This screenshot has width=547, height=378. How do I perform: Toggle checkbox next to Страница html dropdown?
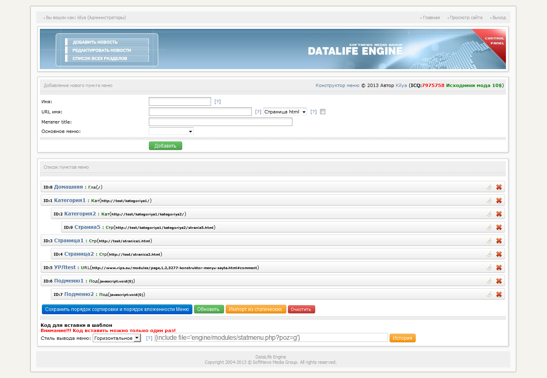(x=323, y=112)
